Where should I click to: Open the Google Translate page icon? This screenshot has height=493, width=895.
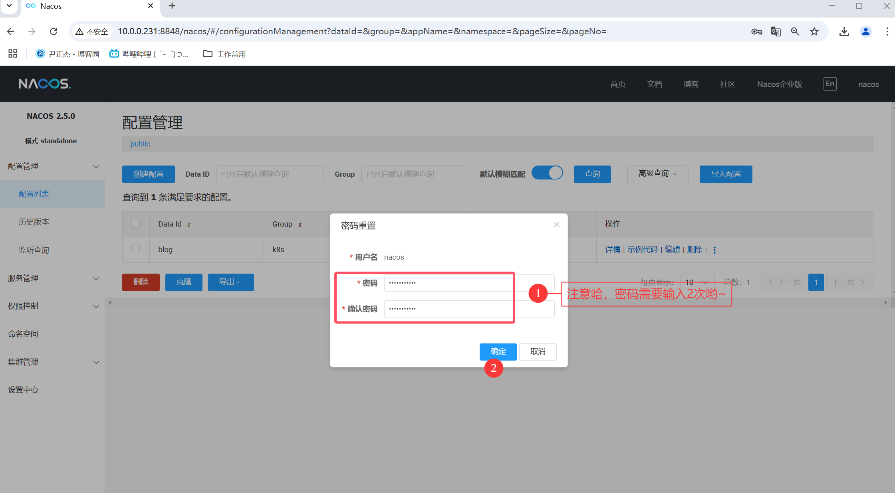pyautogui.click(x=776, y=32)
